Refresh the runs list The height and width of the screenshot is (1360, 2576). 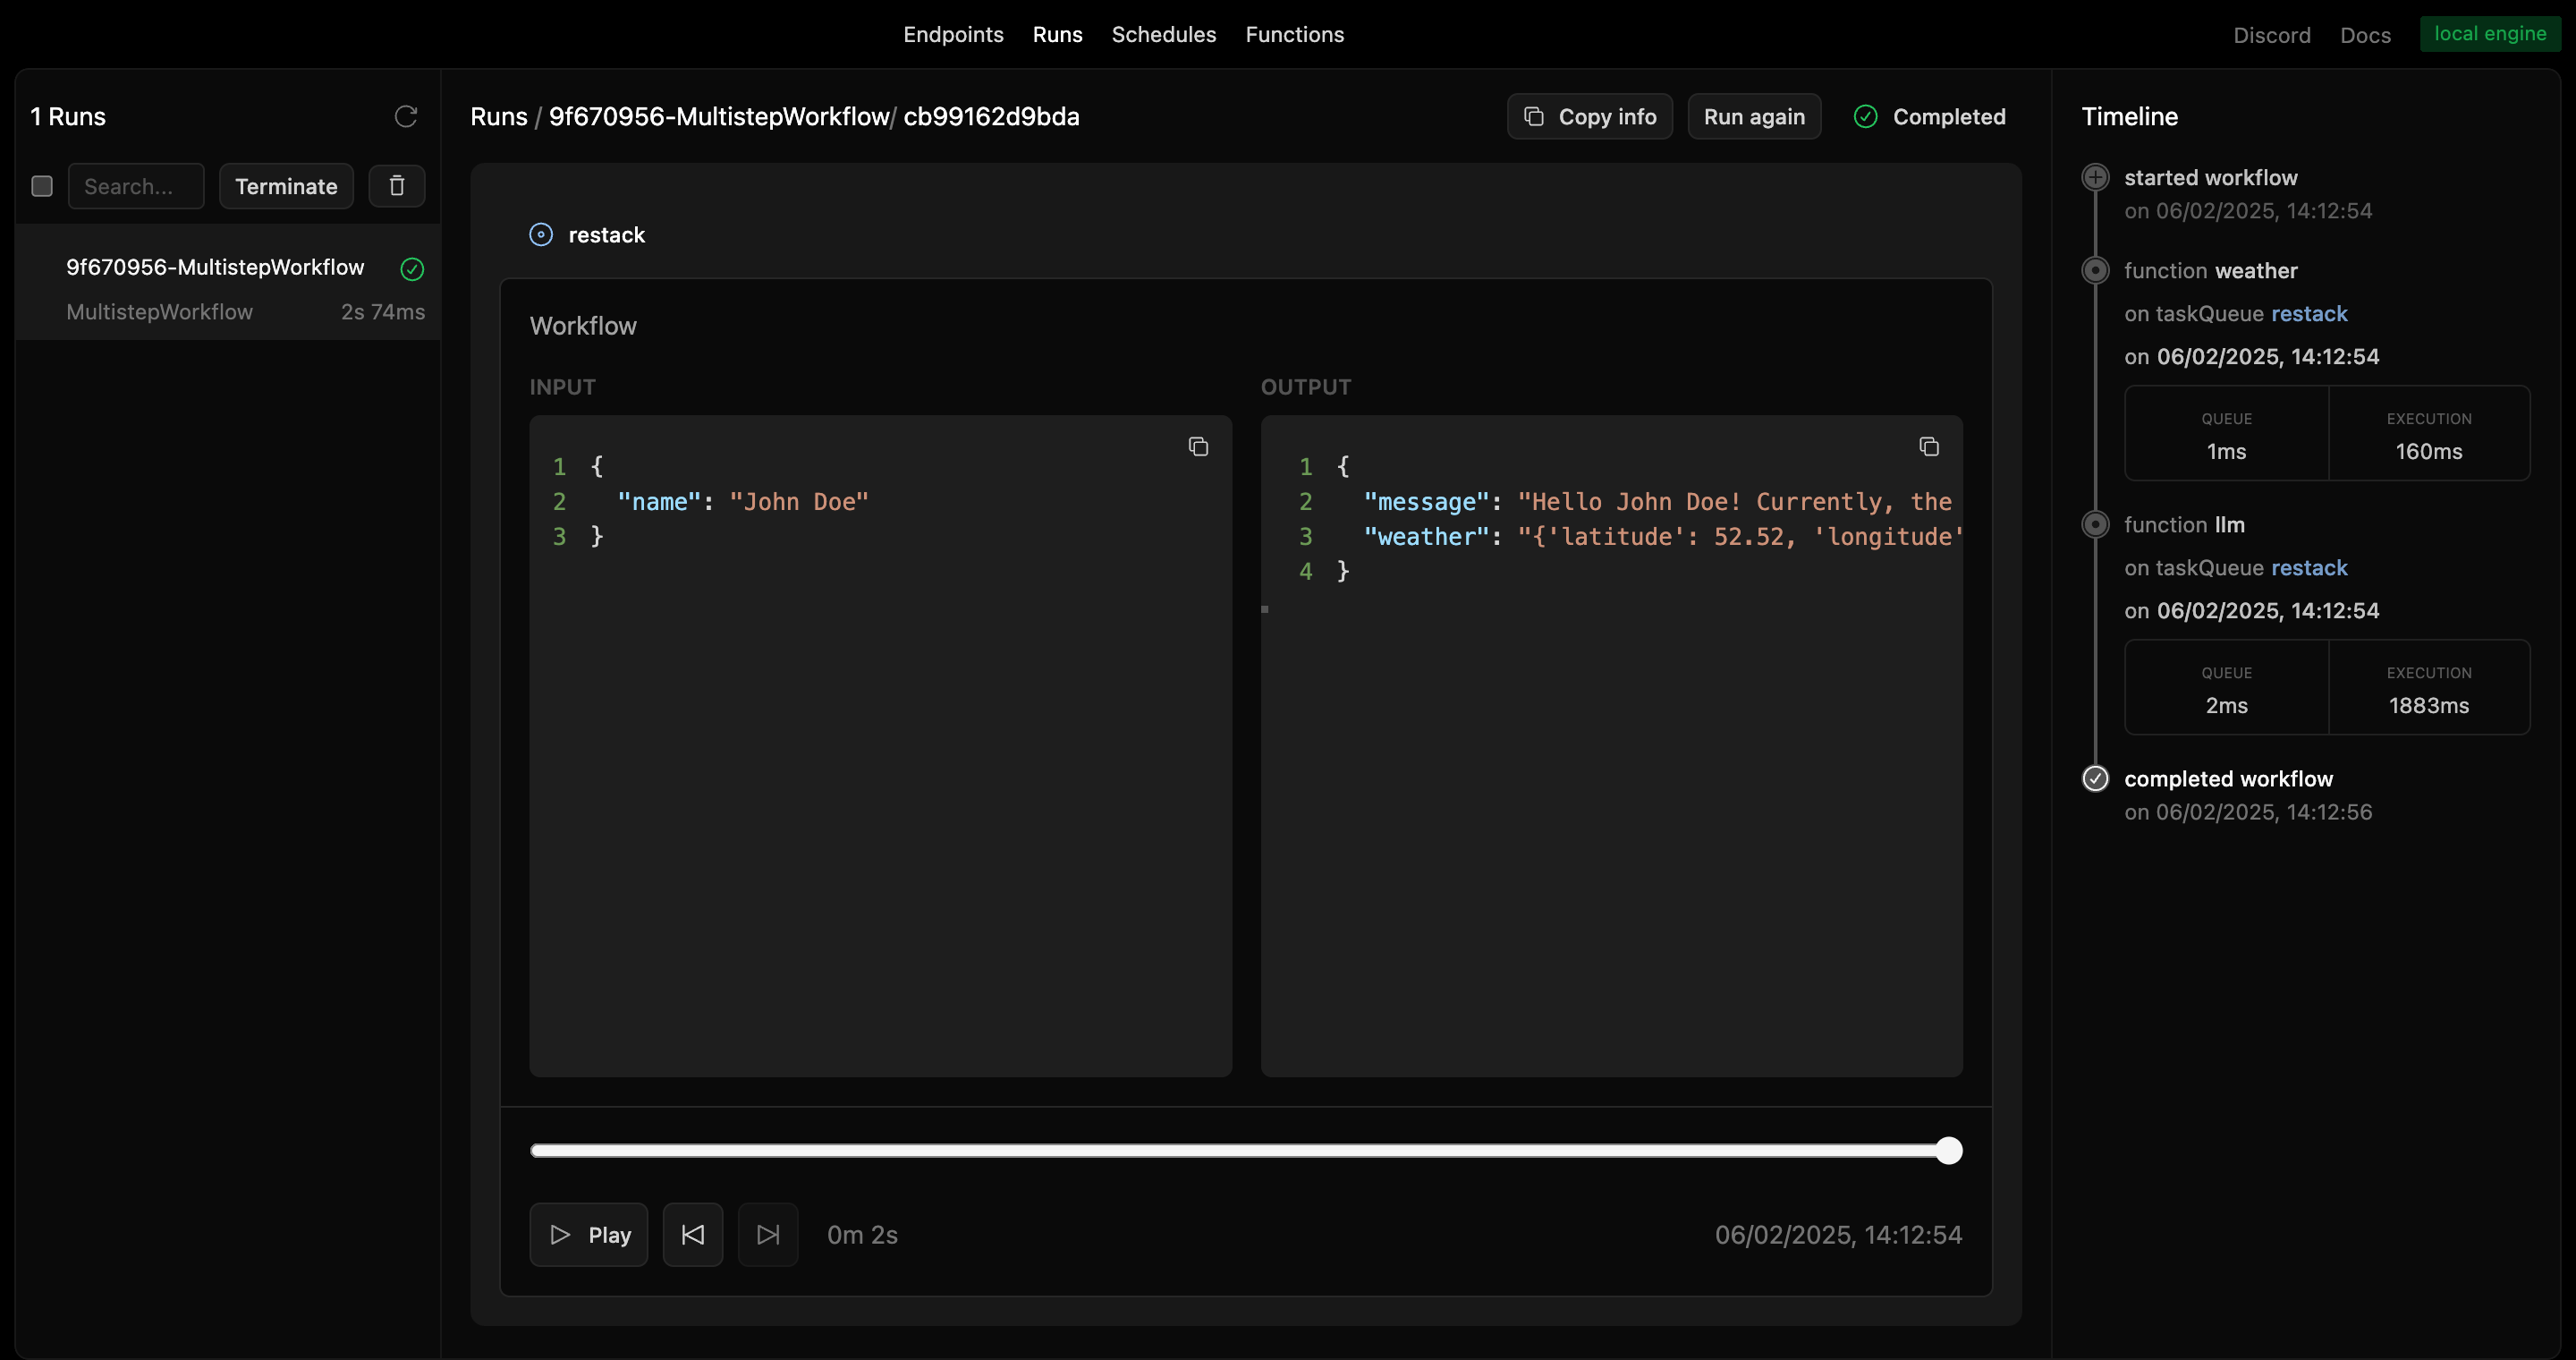(x=405, y=116)
